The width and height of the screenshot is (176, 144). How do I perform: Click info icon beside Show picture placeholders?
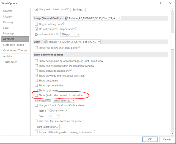(x=70, y=70)
